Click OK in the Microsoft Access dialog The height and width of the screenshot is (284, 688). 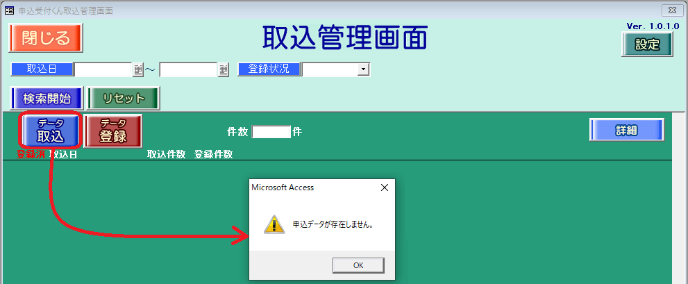coord(358,265)
